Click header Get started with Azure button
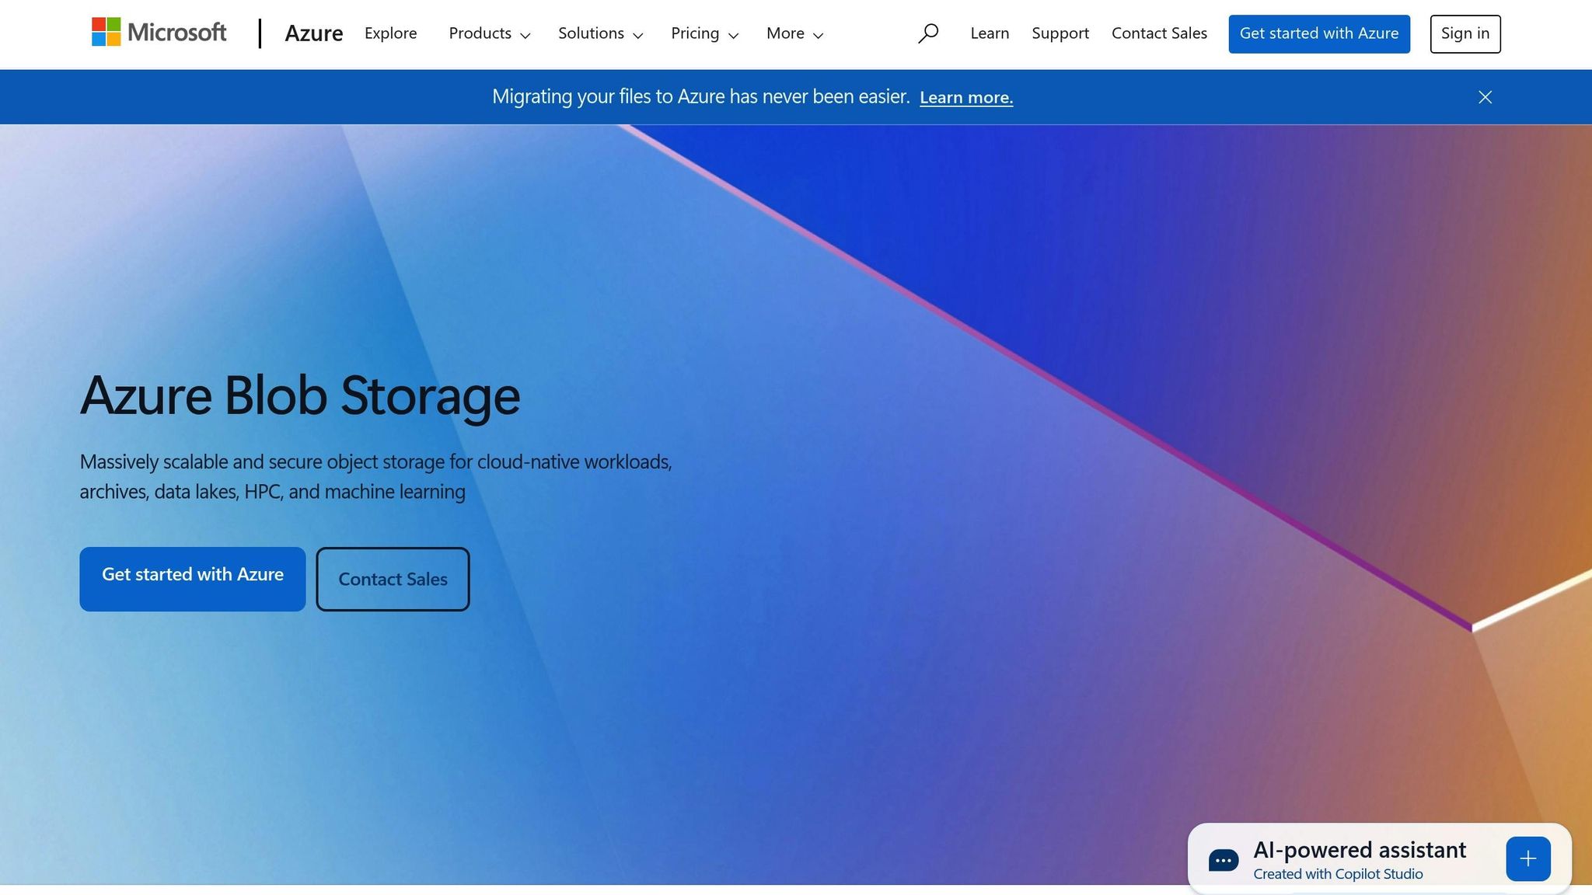The image size is (1592, 895). [x=1319, y=33]
